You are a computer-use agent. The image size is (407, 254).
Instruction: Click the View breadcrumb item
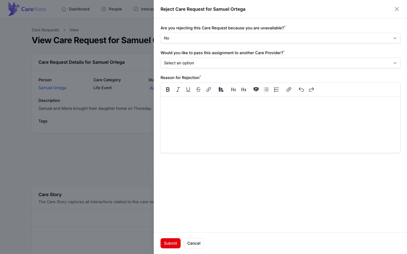(74, 30)
